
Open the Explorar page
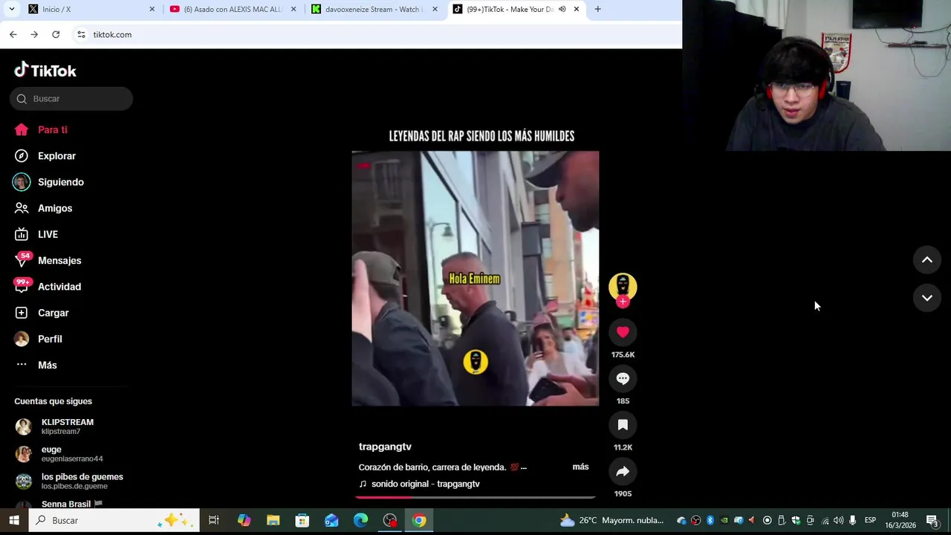tap(45, 156)
